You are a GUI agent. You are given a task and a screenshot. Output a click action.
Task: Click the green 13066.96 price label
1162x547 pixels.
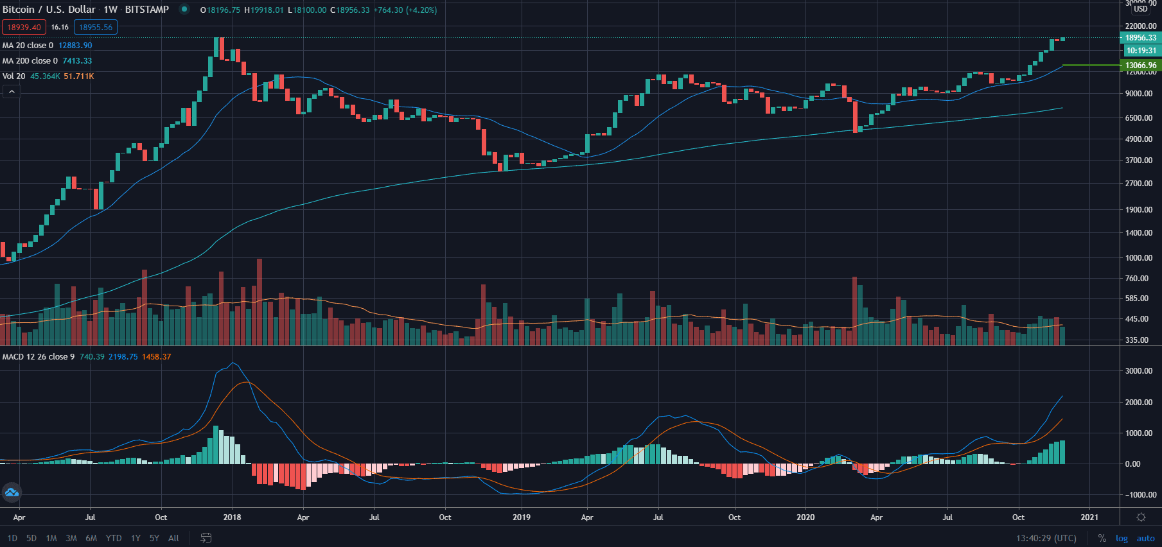pyautogui.click(x=1141, y=65)
